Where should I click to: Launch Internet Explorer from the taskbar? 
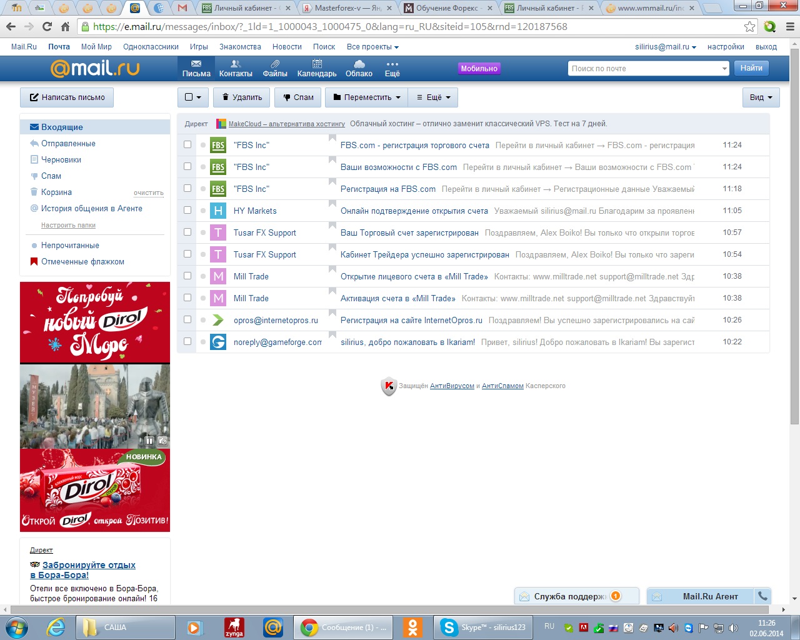tap(56, 627)
